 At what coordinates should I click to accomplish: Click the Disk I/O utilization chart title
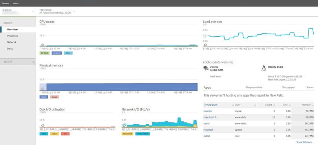(52, 109)
